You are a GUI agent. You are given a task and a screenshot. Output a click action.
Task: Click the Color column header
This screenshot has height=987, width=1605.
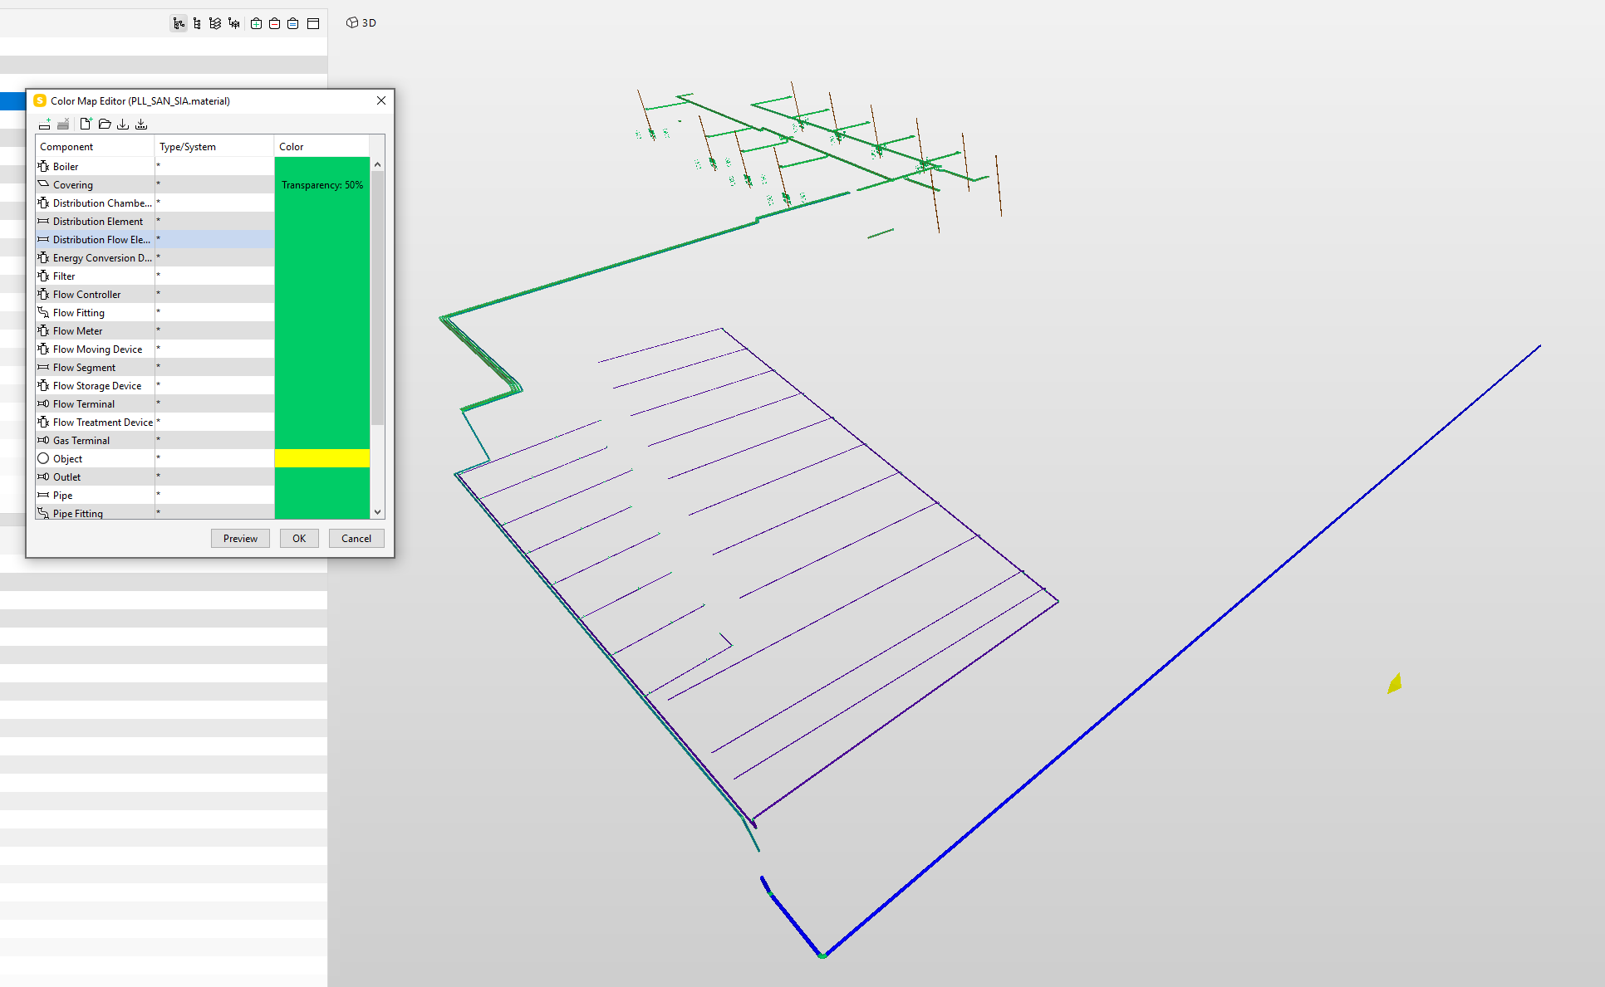pos(322,146)
